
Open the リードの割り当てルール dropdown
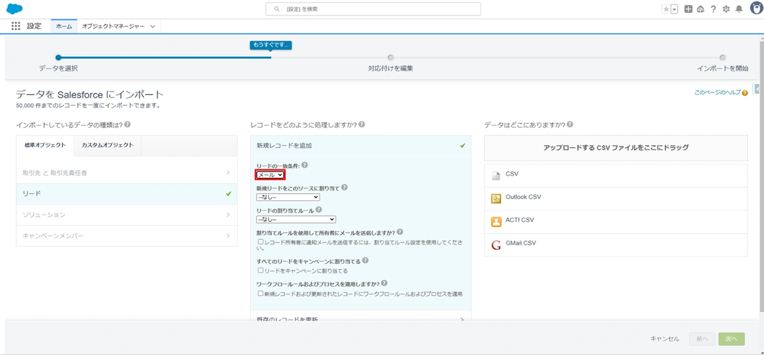click(296, 219)
